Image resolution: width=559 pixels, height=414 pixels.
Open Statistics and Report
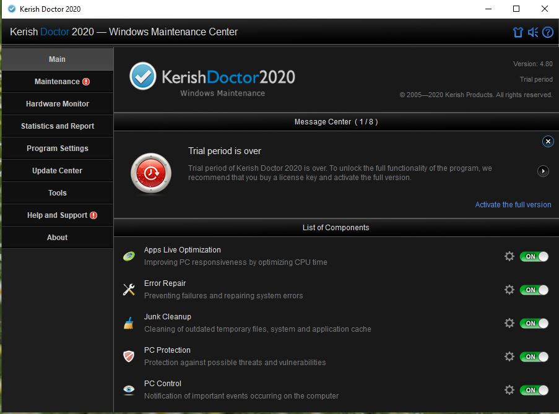click(x=58, y=126)
